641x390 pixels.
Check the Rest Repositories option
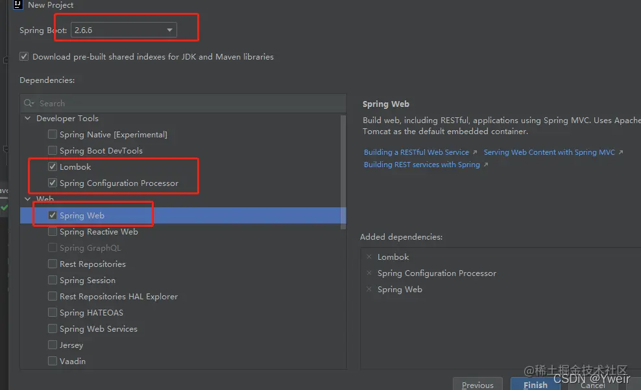point(53,264)
